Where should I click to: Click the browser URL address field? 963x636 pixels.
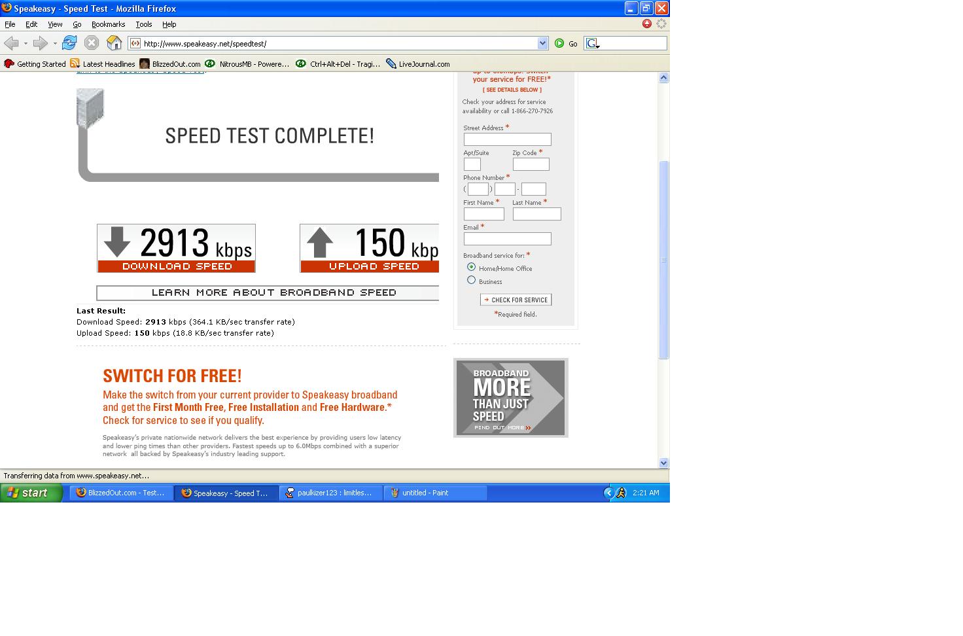[x=339, y=43]
